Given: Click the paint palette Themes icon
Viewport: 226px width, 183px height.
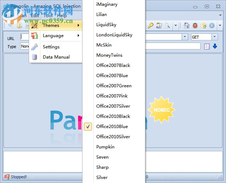Looking at the screenshot, I should pos(35,25).
